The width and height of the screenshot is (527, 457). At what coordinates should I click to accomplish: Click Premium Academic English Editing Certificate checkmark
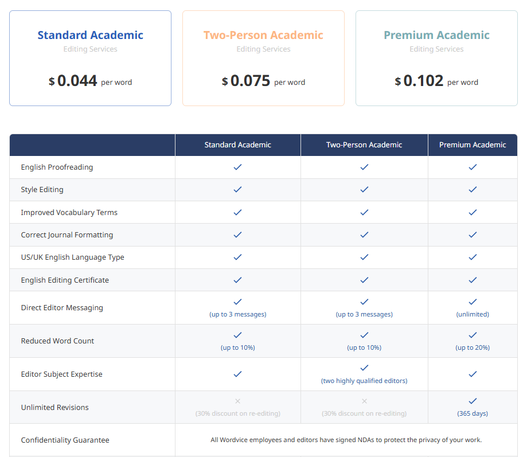pyautogui.click(x=473, y=280)
